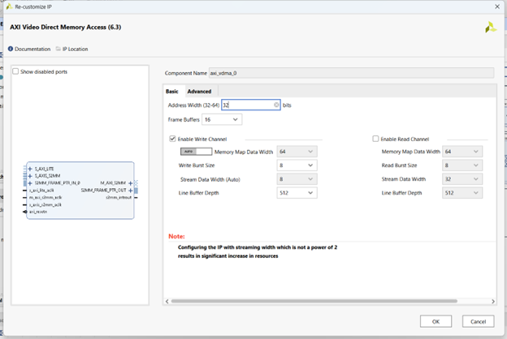This screenshot has width=507, height=339.
Task: Click the Cancel button
Action: 477,320
